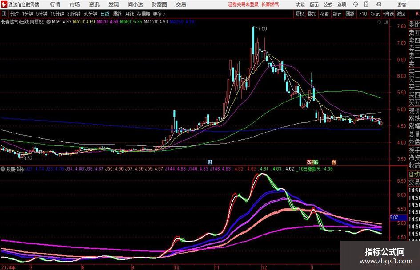
Task: Click the diamond icon above price axis
Action: click(x=379, y=22)
